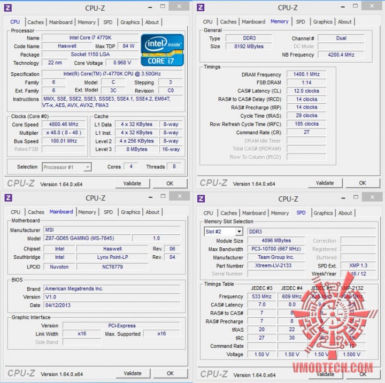
Task: Click Validate in the Memory window
Action: (x=325, y=183)
